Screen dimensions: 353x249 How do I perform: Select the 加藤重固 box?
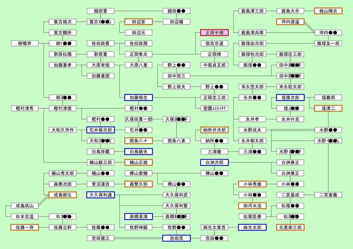click(101, 76)
